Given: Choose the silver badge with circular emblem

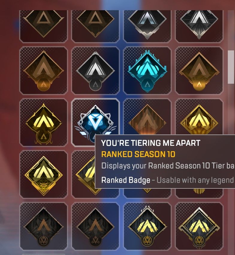Looking at the screenshot, I should click(95, 70).
